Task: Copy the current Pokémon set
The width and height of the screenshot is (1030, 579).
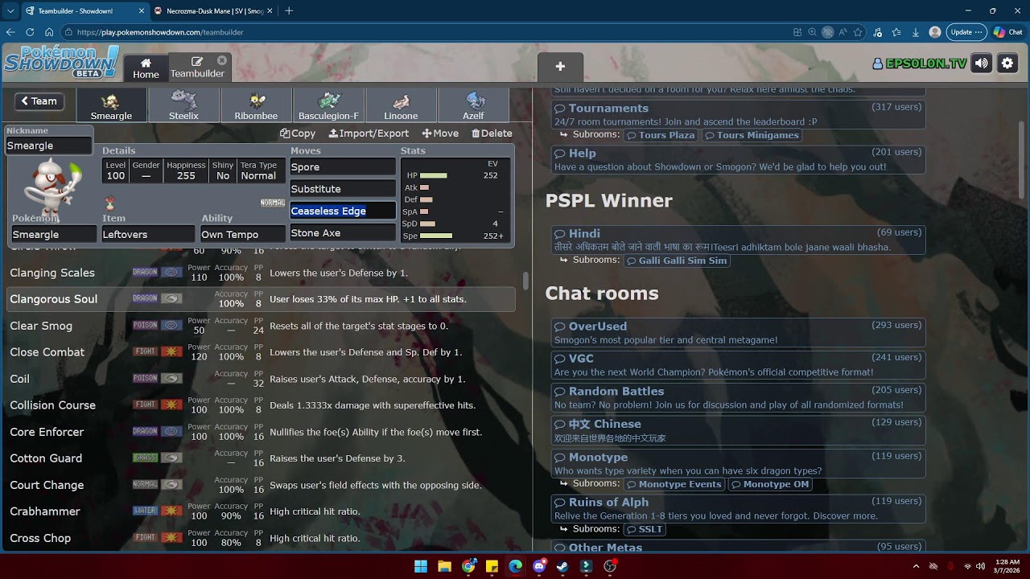Action: (x=298, y=133)
